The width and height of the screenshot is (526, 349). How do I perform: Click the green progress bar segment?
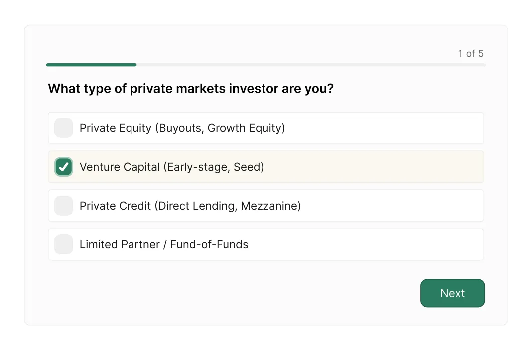point(91,65)
